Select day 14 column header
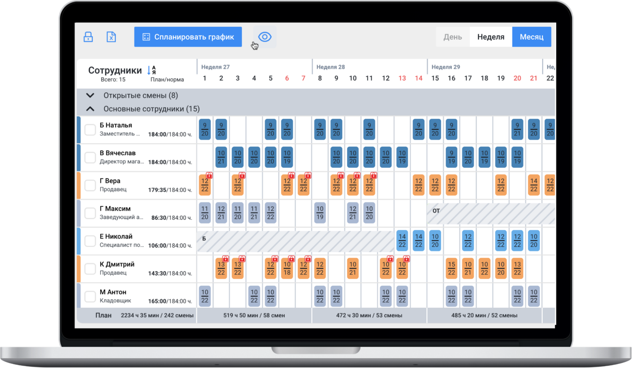The width and height of the screenshot is (632, 368). click(419, 78)
